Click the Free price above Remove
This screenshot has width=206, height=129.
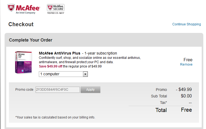coord(188,60)
